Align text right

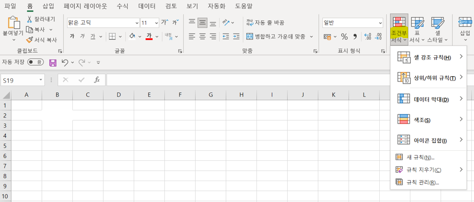[x=213, y=37]
